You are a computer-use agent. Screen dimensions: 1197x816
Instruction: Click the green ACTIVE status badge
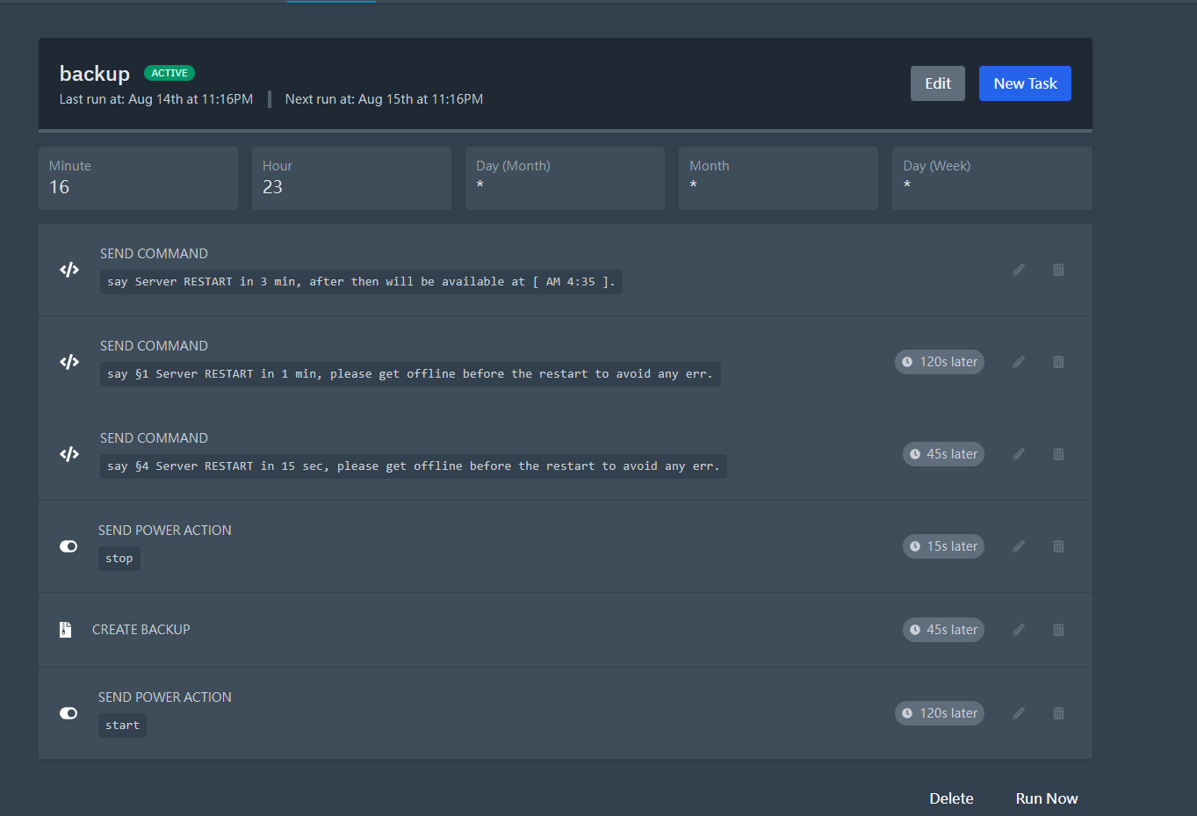click(169, 73)
